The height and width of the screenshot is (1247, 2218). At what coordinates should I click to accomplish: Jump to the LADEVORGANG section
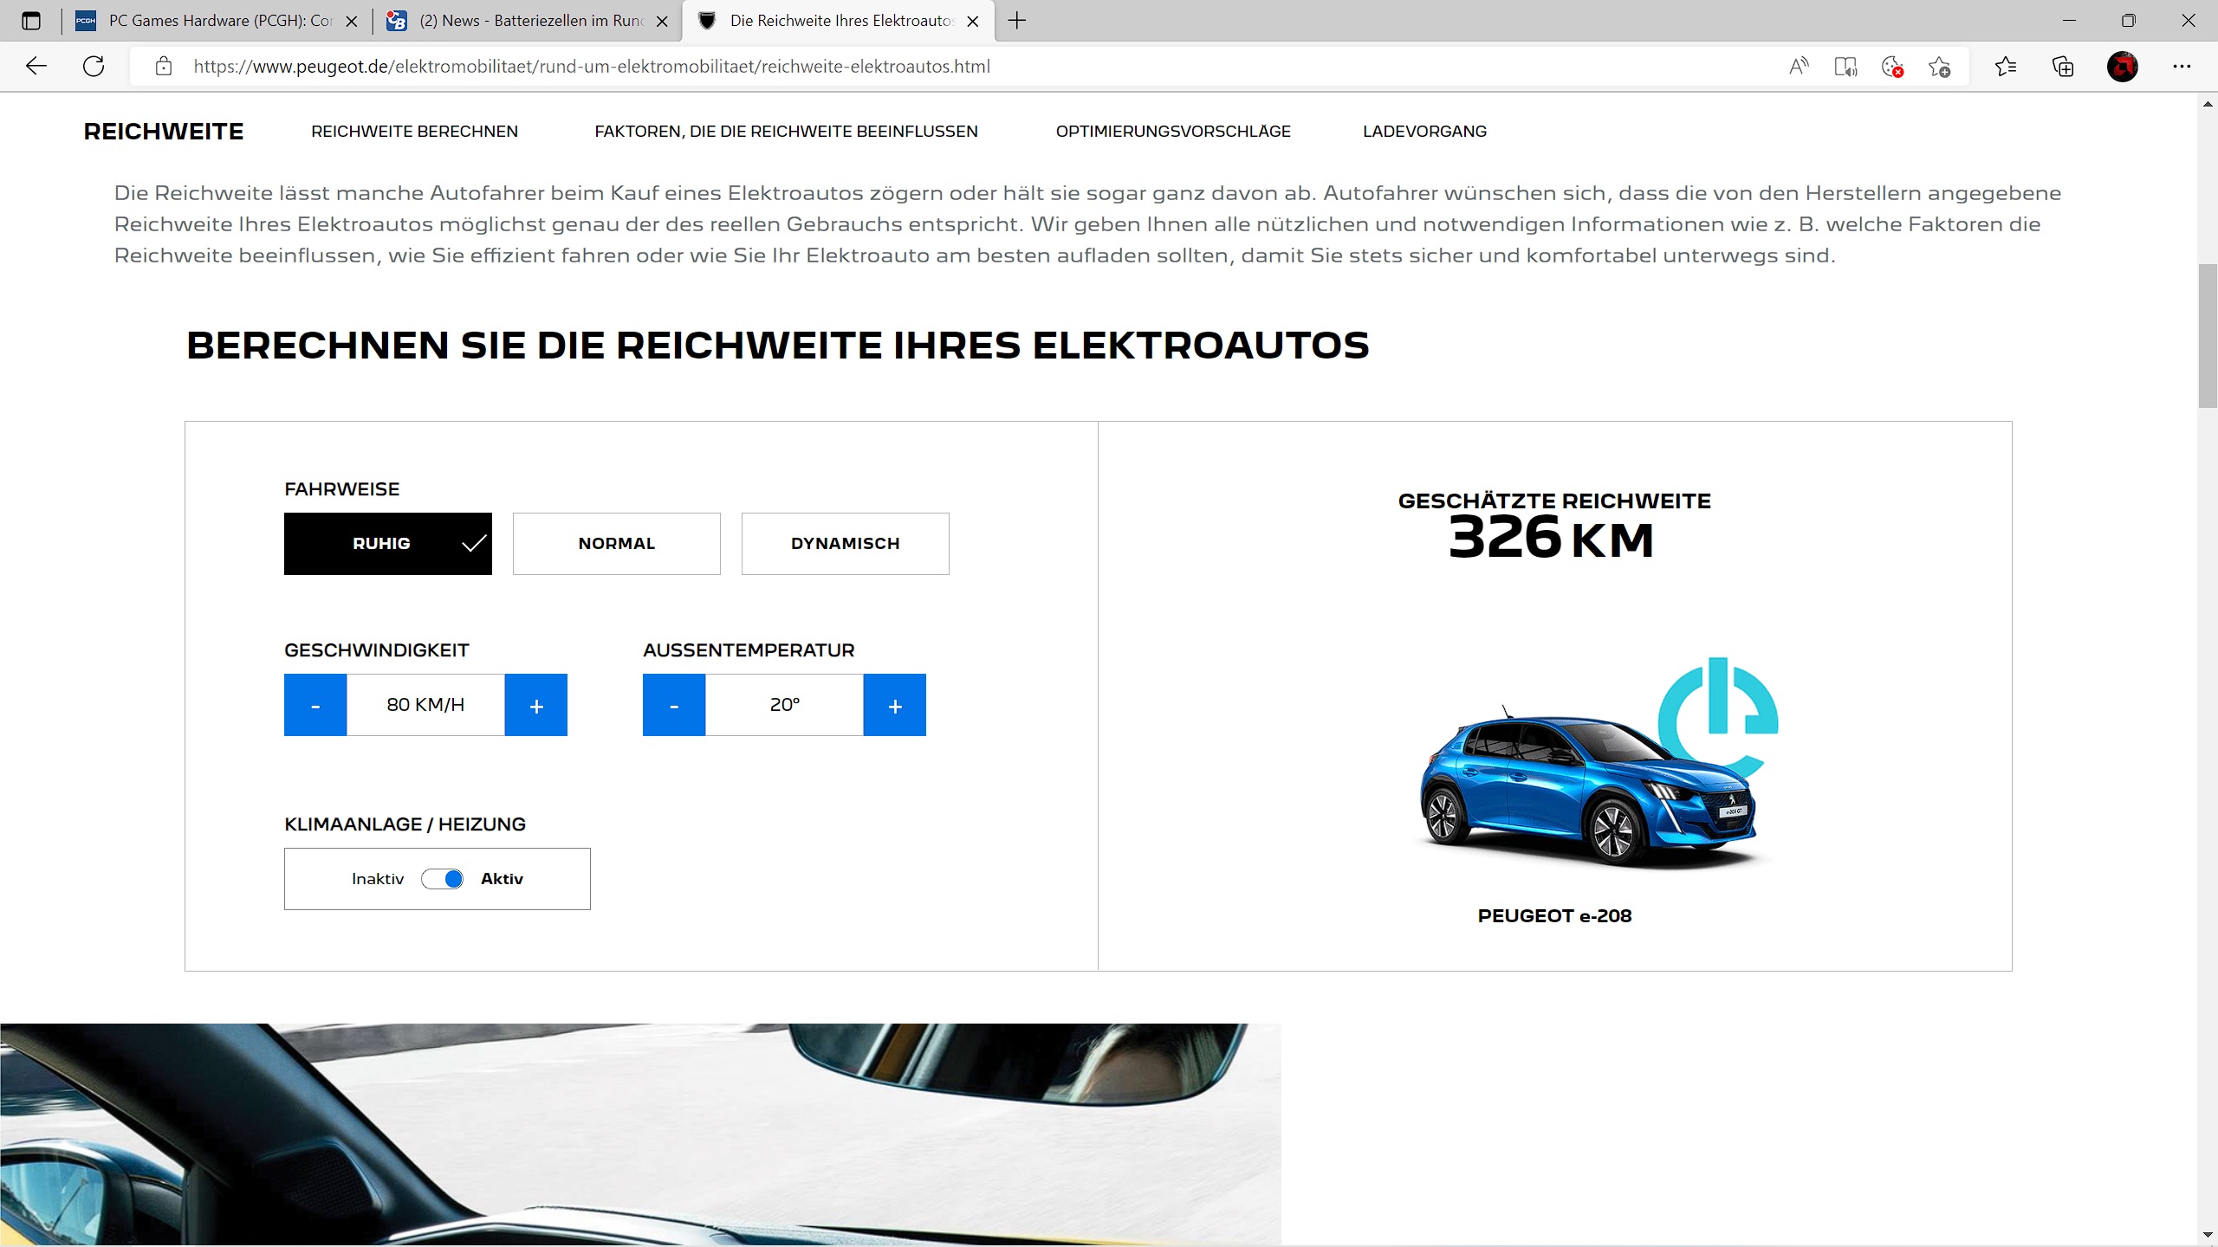[1424, 132]
